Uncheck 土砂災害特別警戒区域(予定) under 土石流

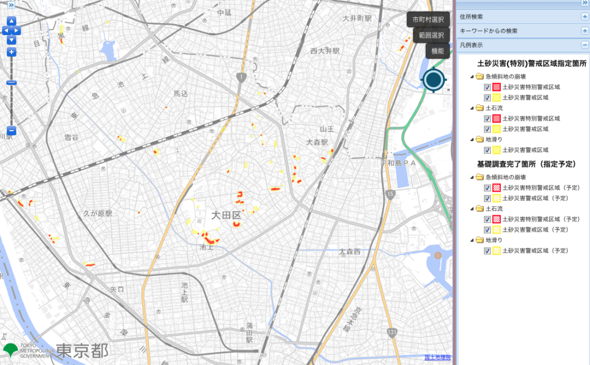[487, 219]
